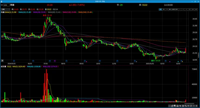
Task: Click the printer icon
Action: pyautogui.click(x=177, y=106)
